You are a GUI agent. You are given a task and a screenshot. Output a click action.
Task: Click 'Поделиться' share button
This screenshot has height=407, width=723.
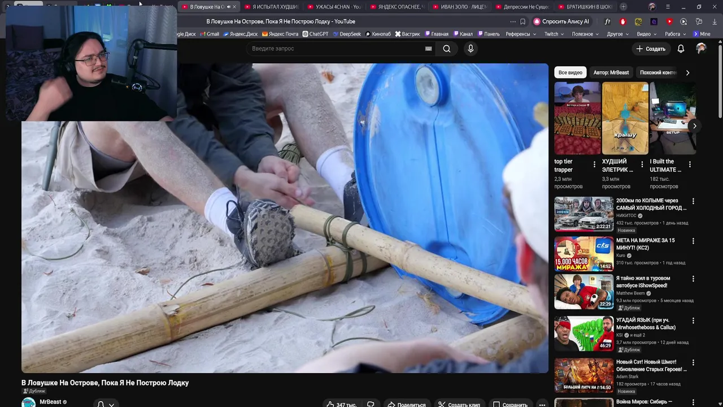(406, 404)
